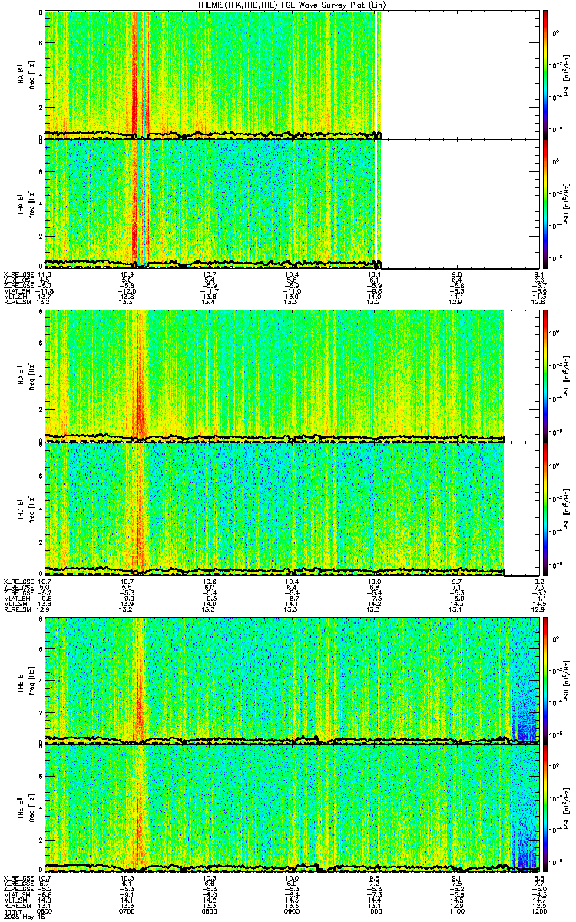Screen dimensions: 576x922
Task: Click the '0800' time tick label
Action: (209, 912)
